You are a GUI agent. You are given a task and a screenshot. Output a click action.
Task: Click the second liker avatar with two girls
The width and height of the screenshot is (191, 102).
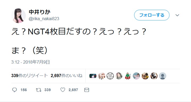101,76
